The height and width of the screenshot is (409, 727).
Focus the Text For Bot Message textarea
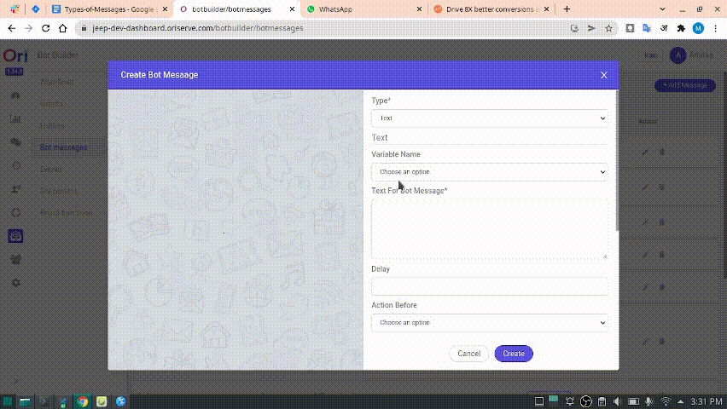(490, 229)
